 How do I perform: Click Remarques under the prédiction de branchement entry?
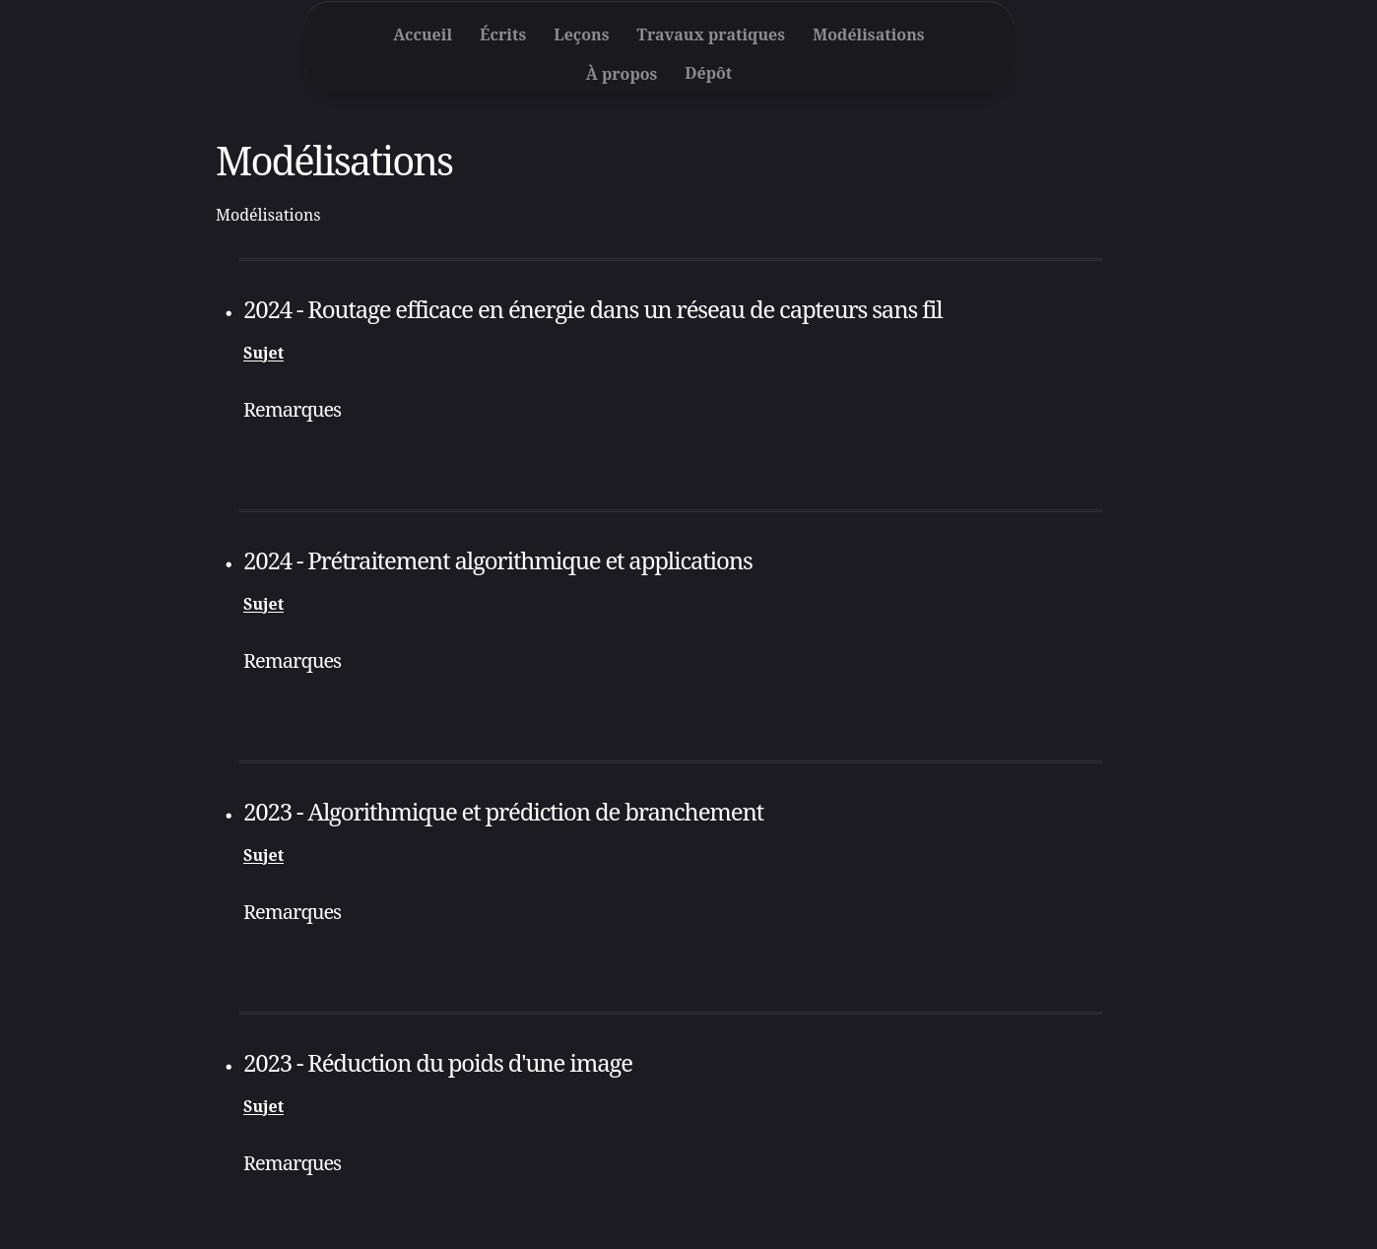292,912
